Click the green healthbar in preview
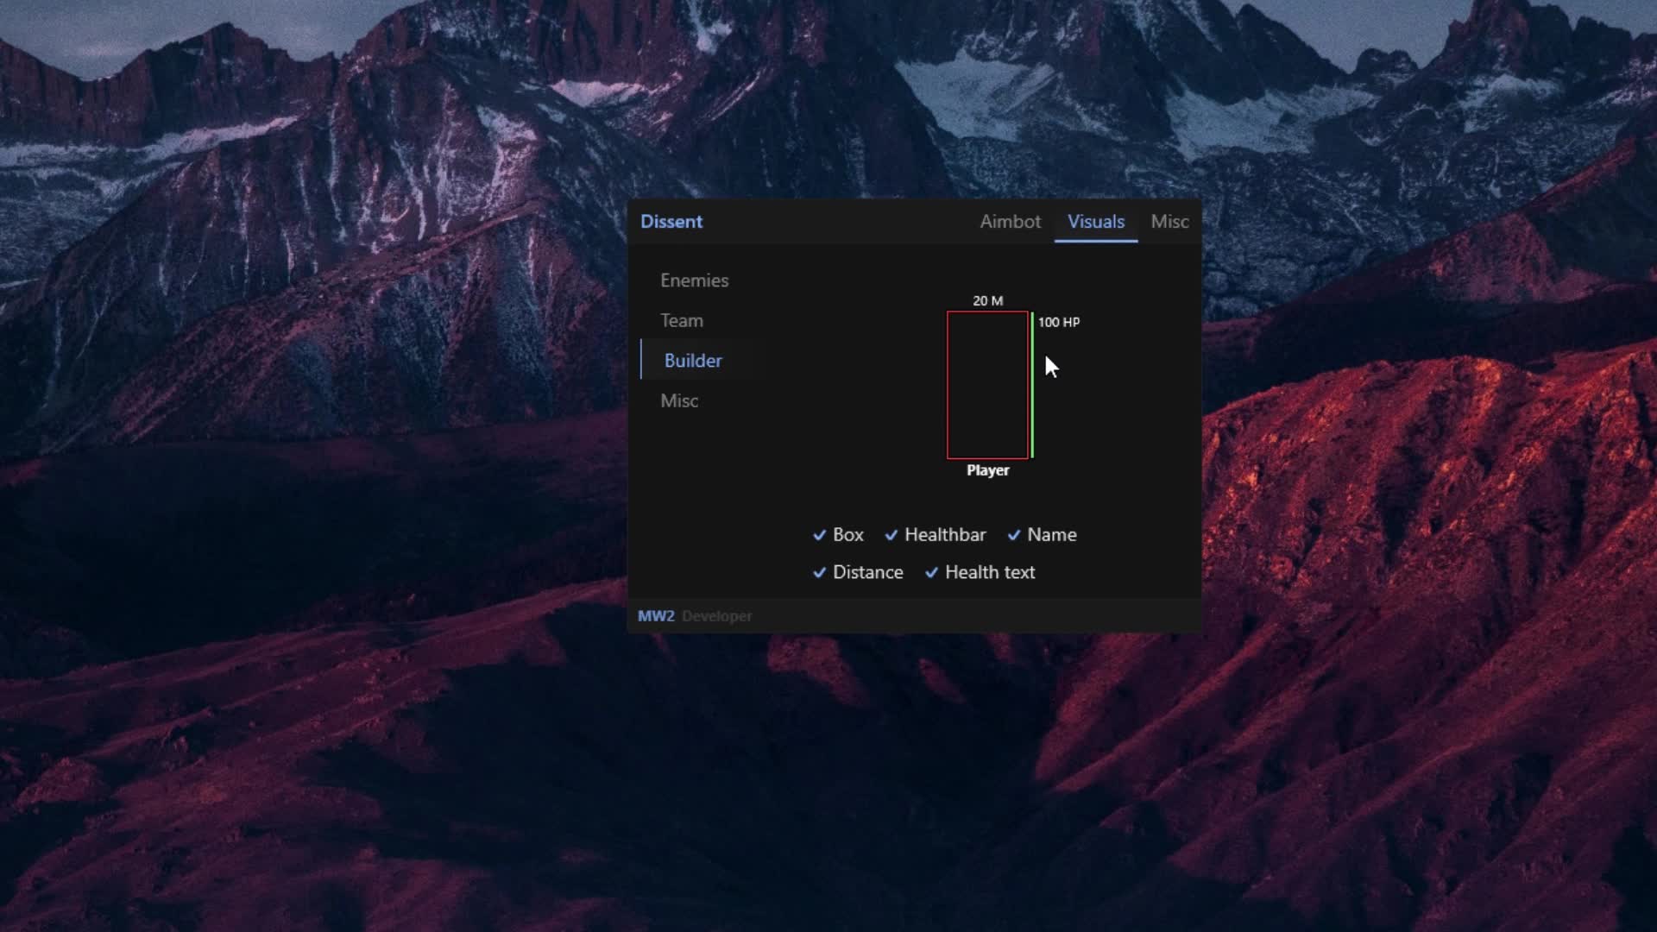This screenshot has width=1657, height=932. point(1032,385)
